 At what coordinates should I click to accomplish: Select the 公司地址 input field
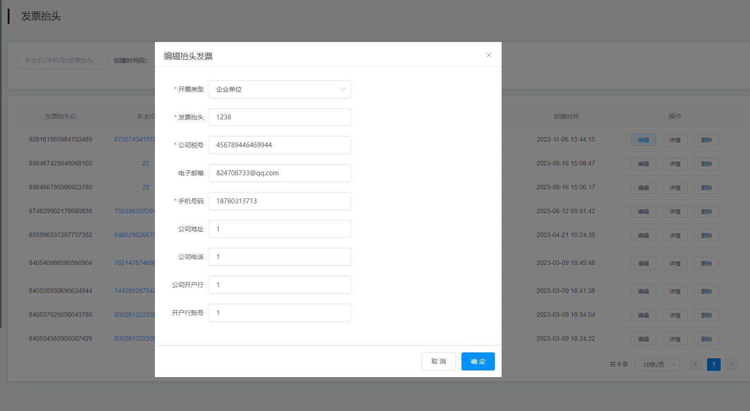tap(280, 229)
